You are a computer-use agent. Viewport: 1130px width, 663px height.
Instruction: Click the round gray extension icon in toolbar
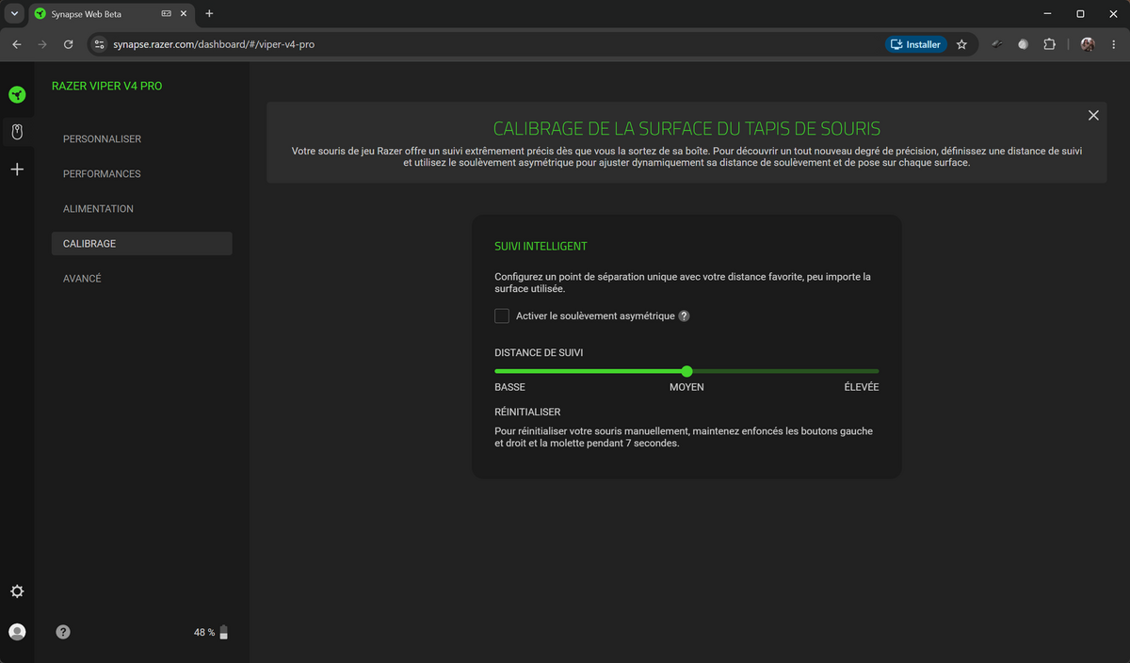(1023, 44)
